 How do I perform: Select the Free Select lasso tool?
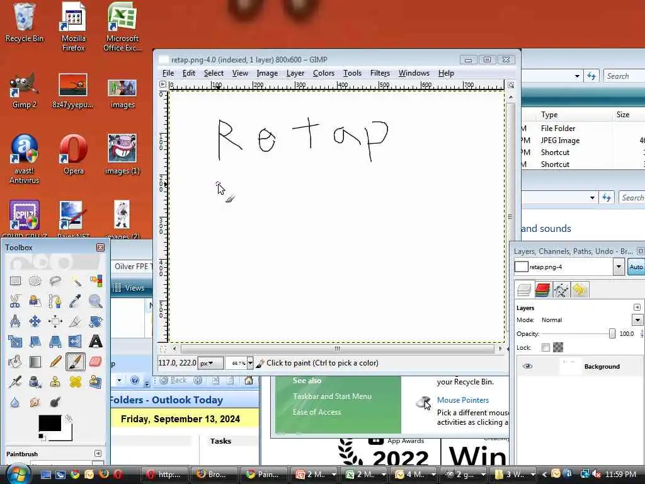coord(55,281)
